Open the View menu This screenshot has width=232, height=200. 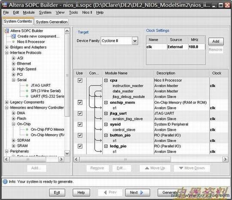[60, 12]
